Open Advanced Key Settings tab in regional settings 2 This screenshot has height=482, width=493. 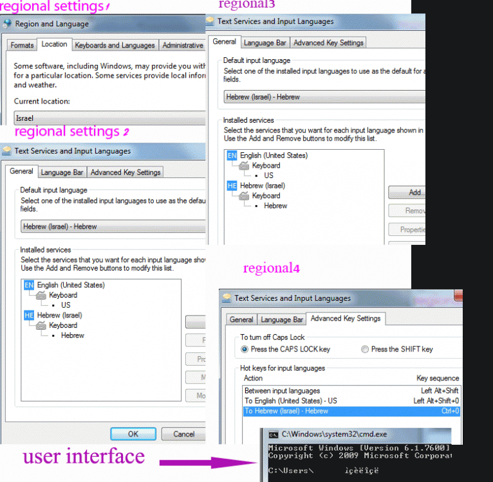tap(126, 172)
